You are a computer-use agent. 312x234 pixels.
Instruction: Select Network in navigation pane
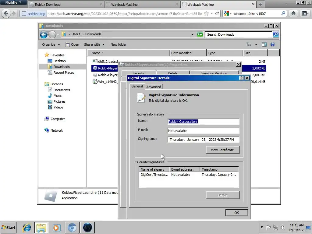(x=54, y=130)
